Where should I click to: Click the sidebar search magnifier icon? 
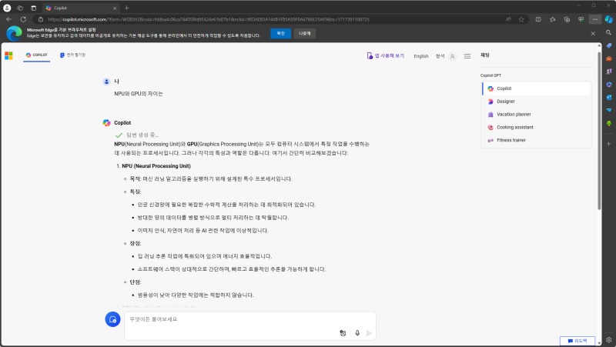[608, 32]
